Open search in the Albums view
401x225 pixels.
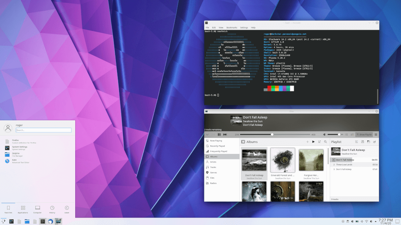point(326,142)
